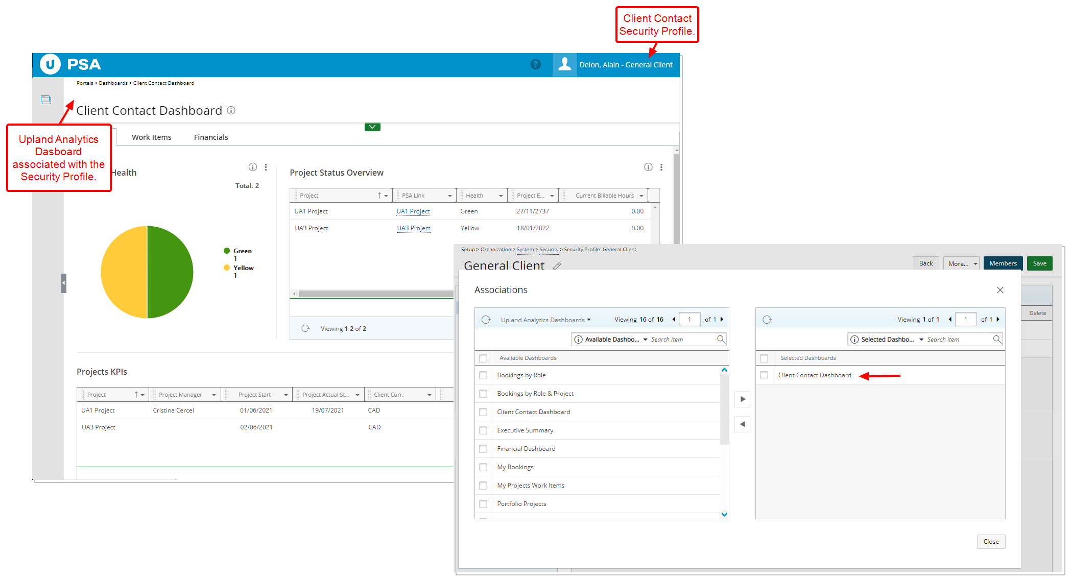Click Dashboards in the breadcrumb
Viewport: 1071px width, 581px height.
113,83
